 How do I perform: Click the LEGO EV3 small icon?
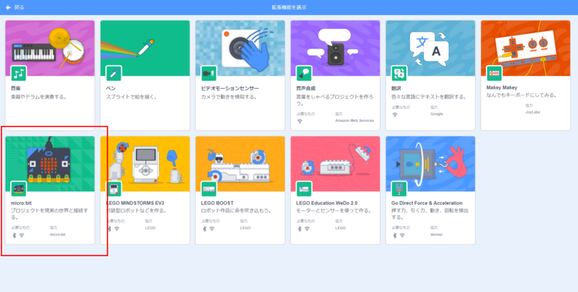(114, 189)
